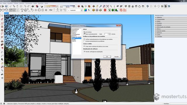This screenshot has height=105, width=187.
Task: Toggle the Salvar automaticamente checkbox
Action: [x=84, y=34]
